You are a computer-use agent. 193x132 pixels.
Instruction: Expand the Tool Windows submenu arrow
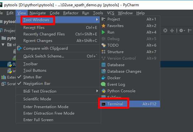97,19
